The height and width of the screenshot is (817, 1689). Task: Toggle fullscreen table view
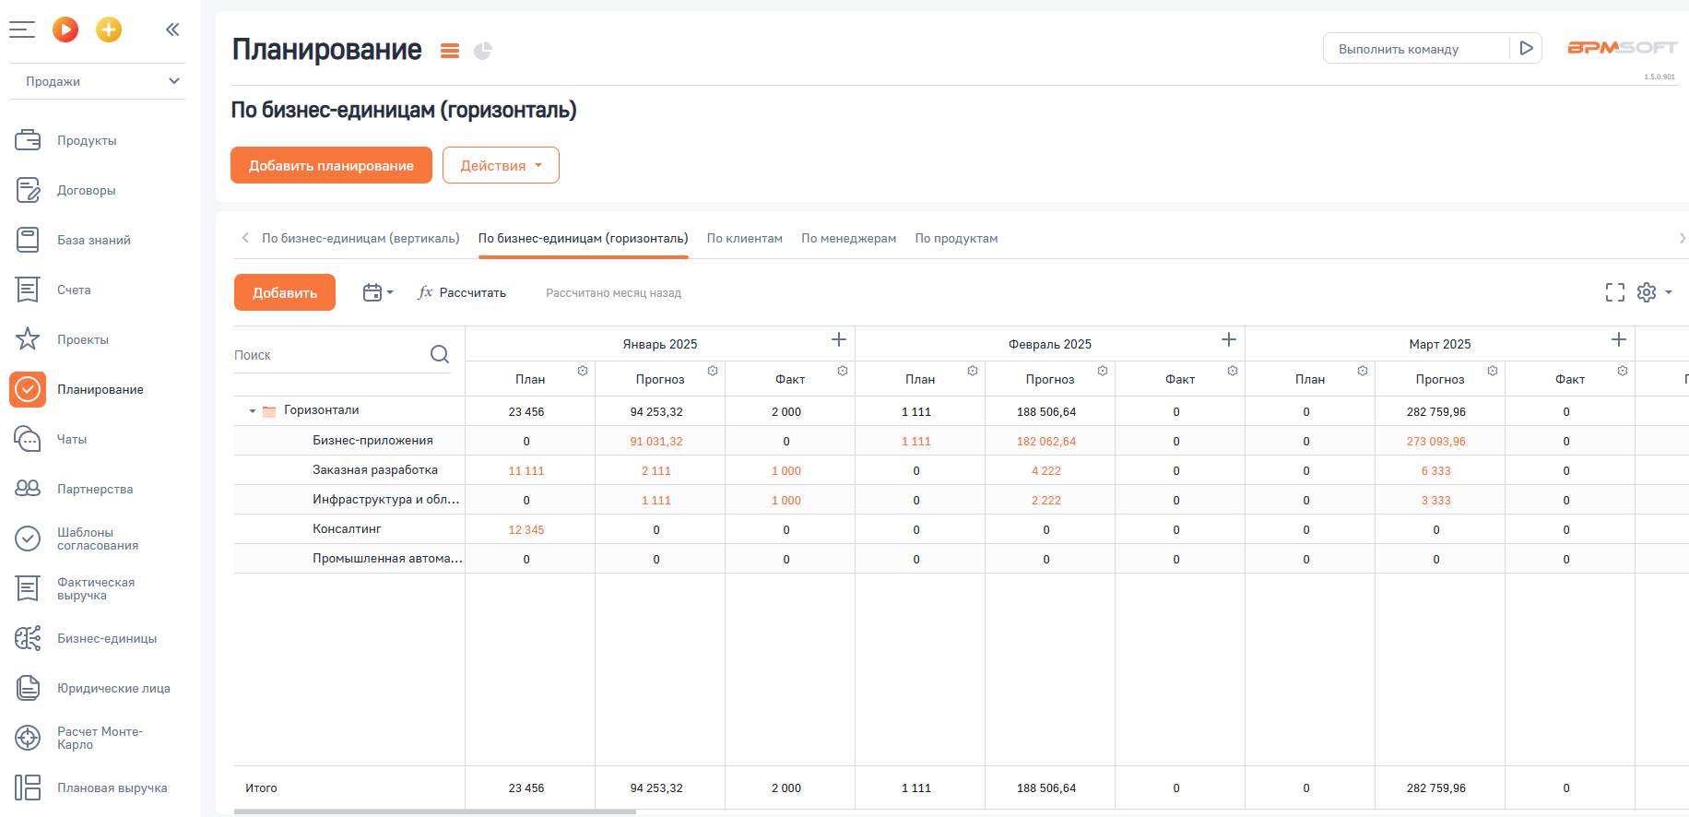[x=1615, y=292]
